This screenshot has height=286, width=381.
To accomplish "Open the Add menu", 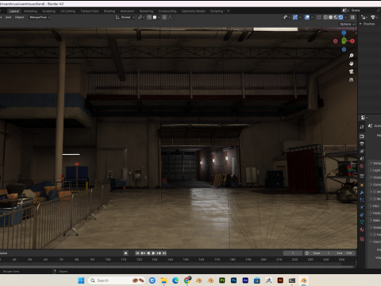I will point(8,17).
